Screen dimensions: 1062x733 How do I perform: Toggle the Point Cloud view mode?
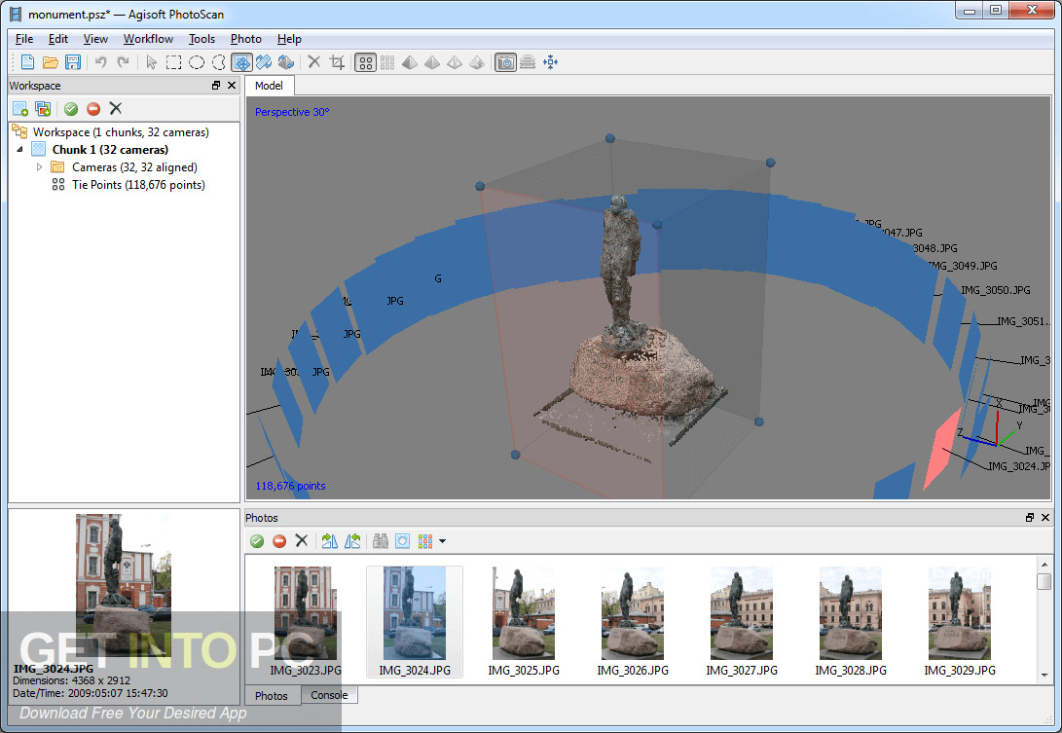coord(366,63)
